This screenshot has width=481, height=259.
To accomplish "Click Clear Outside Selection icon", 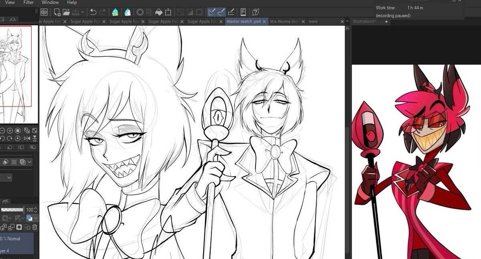I will 149,12.
